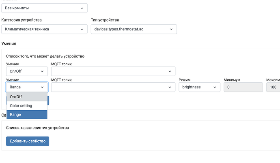Viewport: 280px width, 163px height.
Task: Click the chevron in the Range Умение selector
Action: click(43, 87)
